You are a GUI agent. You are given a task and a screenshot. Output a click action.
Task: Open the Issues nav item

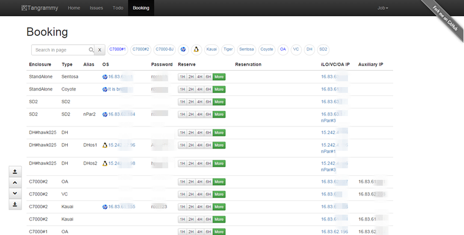tap(96, 8)
